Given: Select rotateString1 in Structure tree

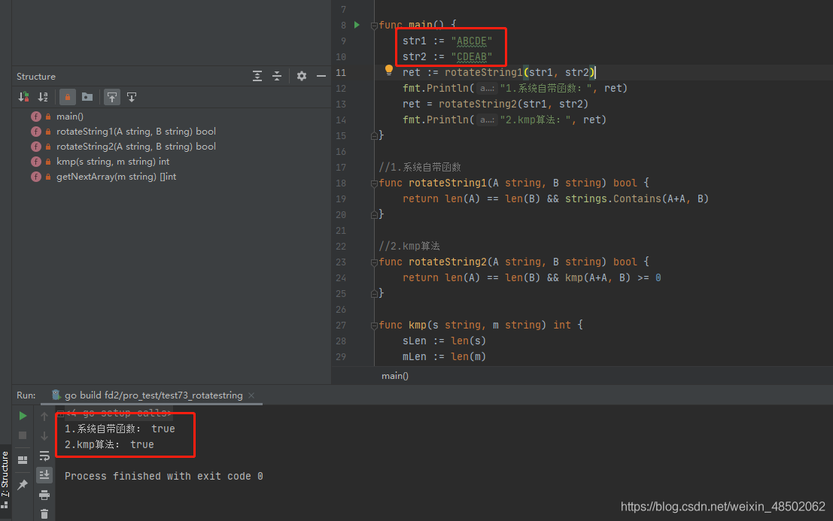Looking at the screenshot, I should tap(136, 132).
